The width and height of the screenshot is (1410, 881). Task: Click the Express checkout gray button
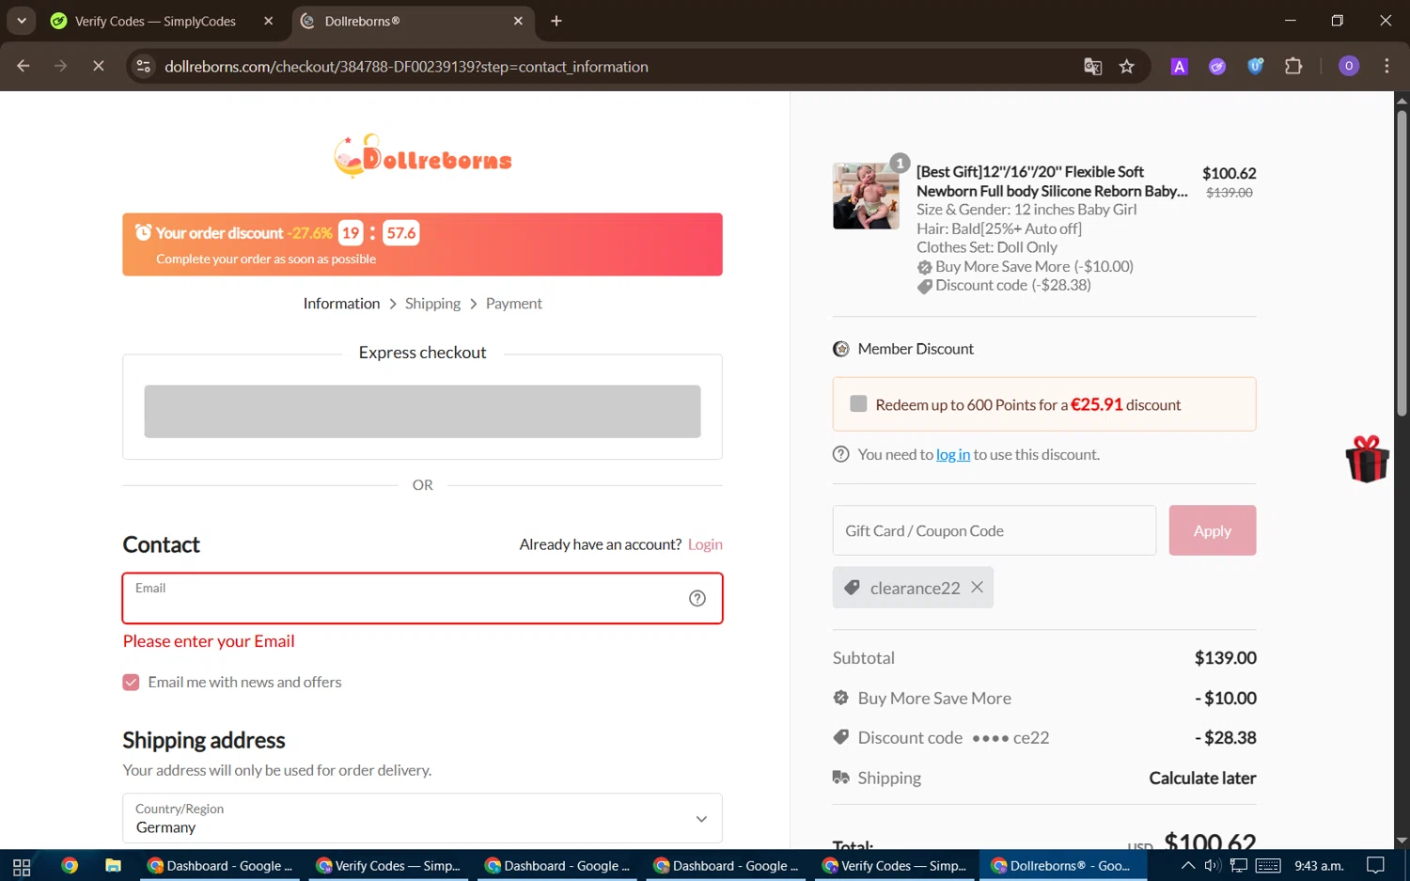click(x=422, y=411)
